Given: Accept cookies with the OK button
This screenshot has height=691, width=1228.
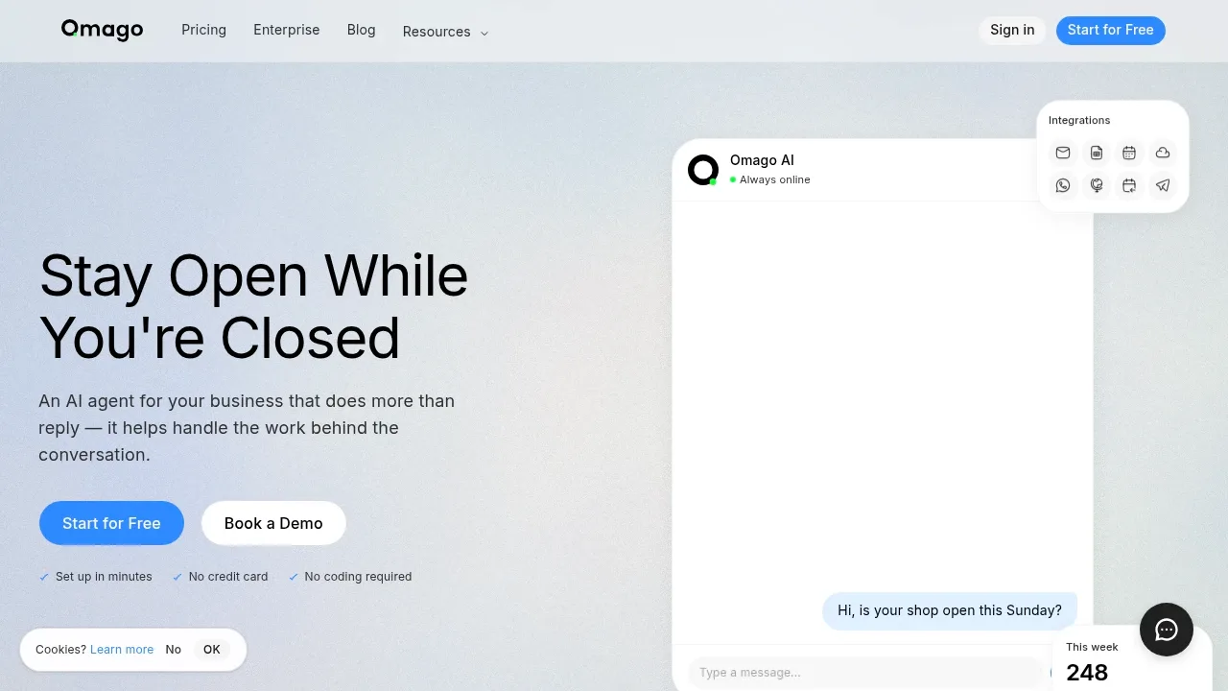Looking at the screenshot, I should [212, 650].
